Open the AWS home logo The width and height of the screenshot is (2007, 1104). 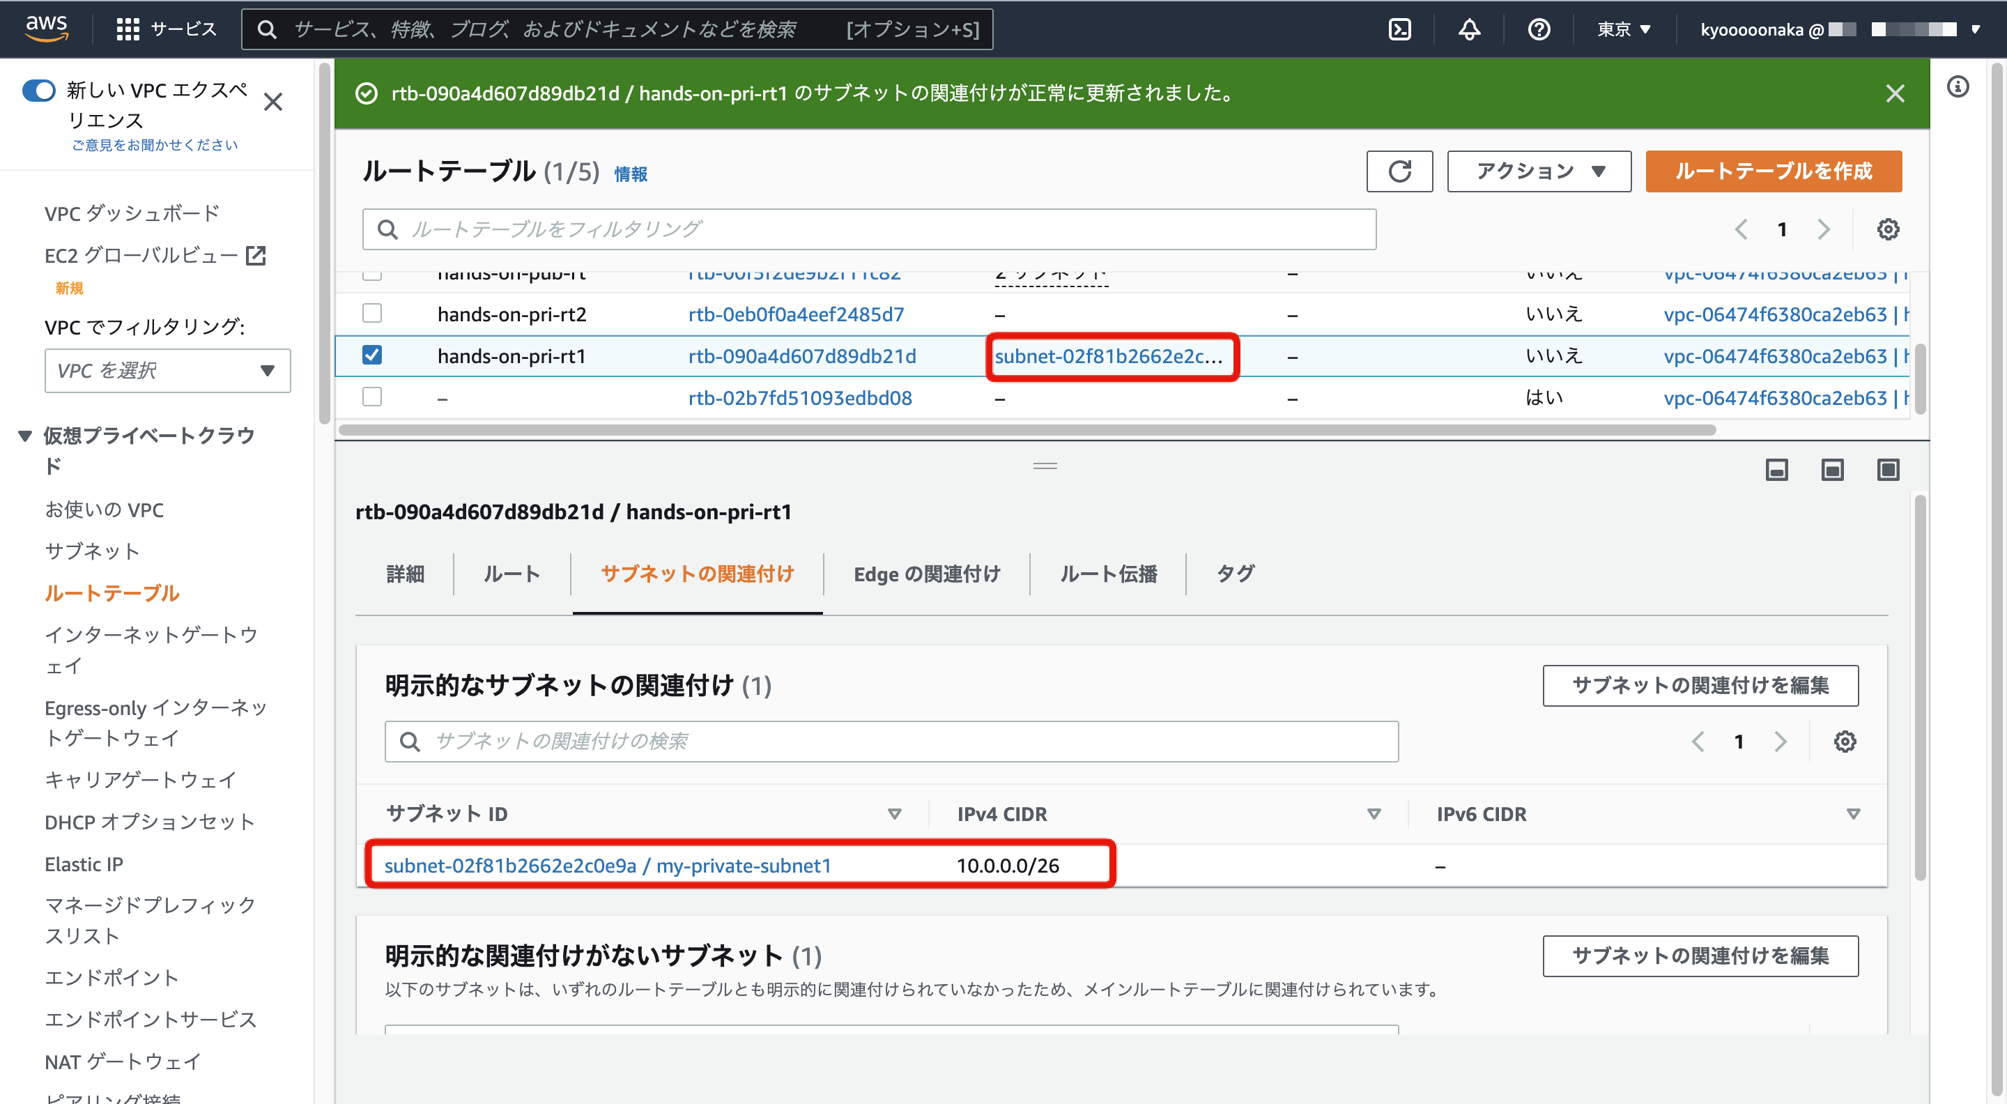click(x=47, y=28)
